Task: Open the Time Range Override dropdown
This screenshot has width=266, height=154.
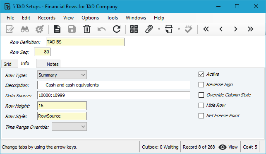Action: coord(69,127)
